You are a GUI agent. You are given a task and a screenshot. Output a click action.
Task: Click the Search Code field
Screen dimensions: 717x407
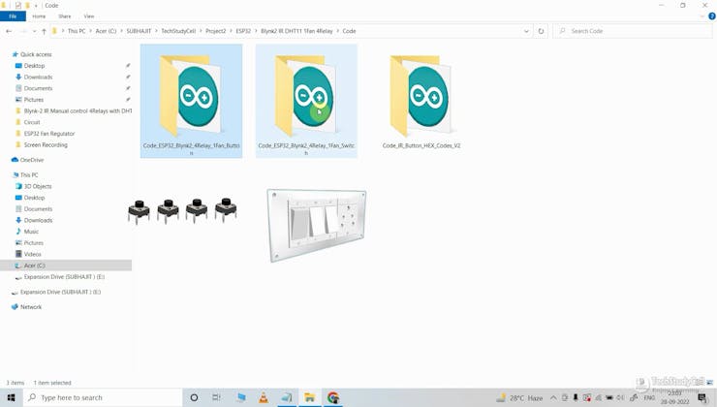click(633, 31)
